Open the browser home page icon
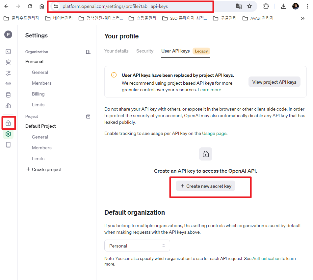This screenshot has width=313, height=280. click(x=41, y=6)
